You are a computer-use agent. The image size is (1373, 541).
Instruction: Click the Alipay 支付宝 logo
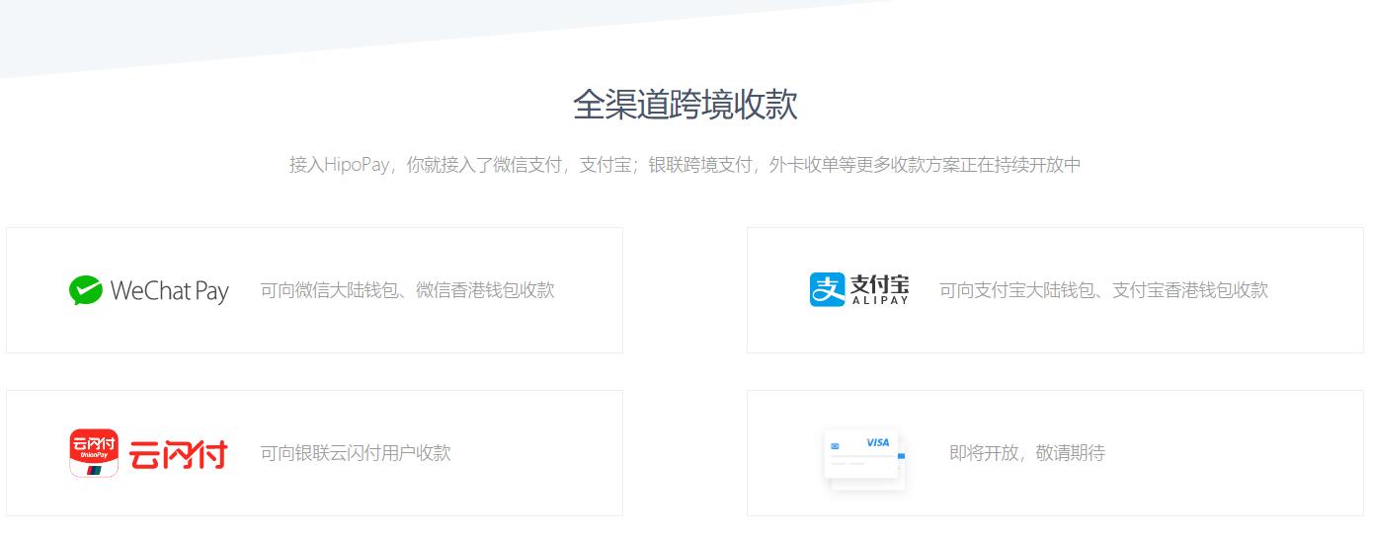(859, 289)
